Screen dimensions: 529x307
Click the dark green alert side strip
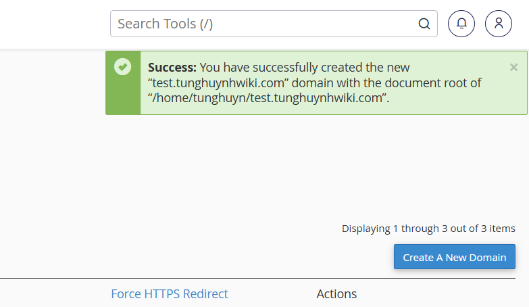coord(123,82)
